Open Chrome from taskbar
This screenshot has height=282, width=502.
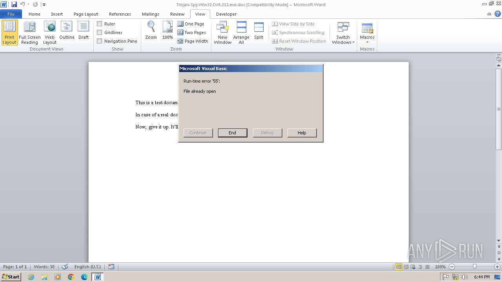click(71, 277)
